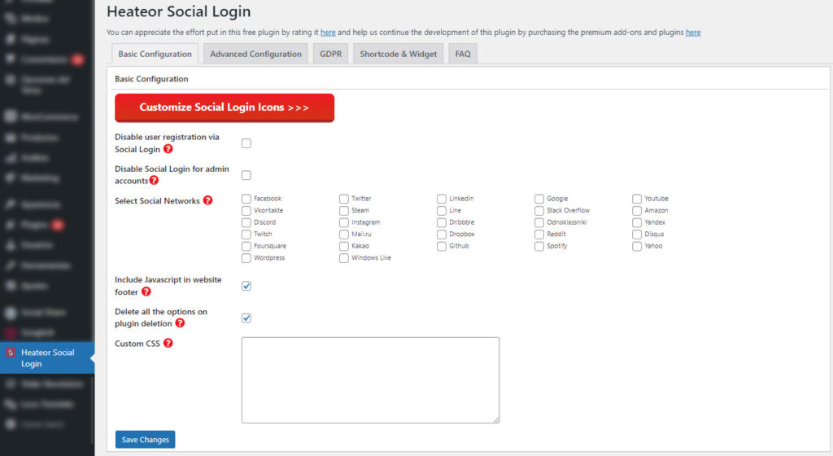Follow the premium add-ons 'here' link
The height and width of the screenshot is (456, 833).
(x=693, y=33)
